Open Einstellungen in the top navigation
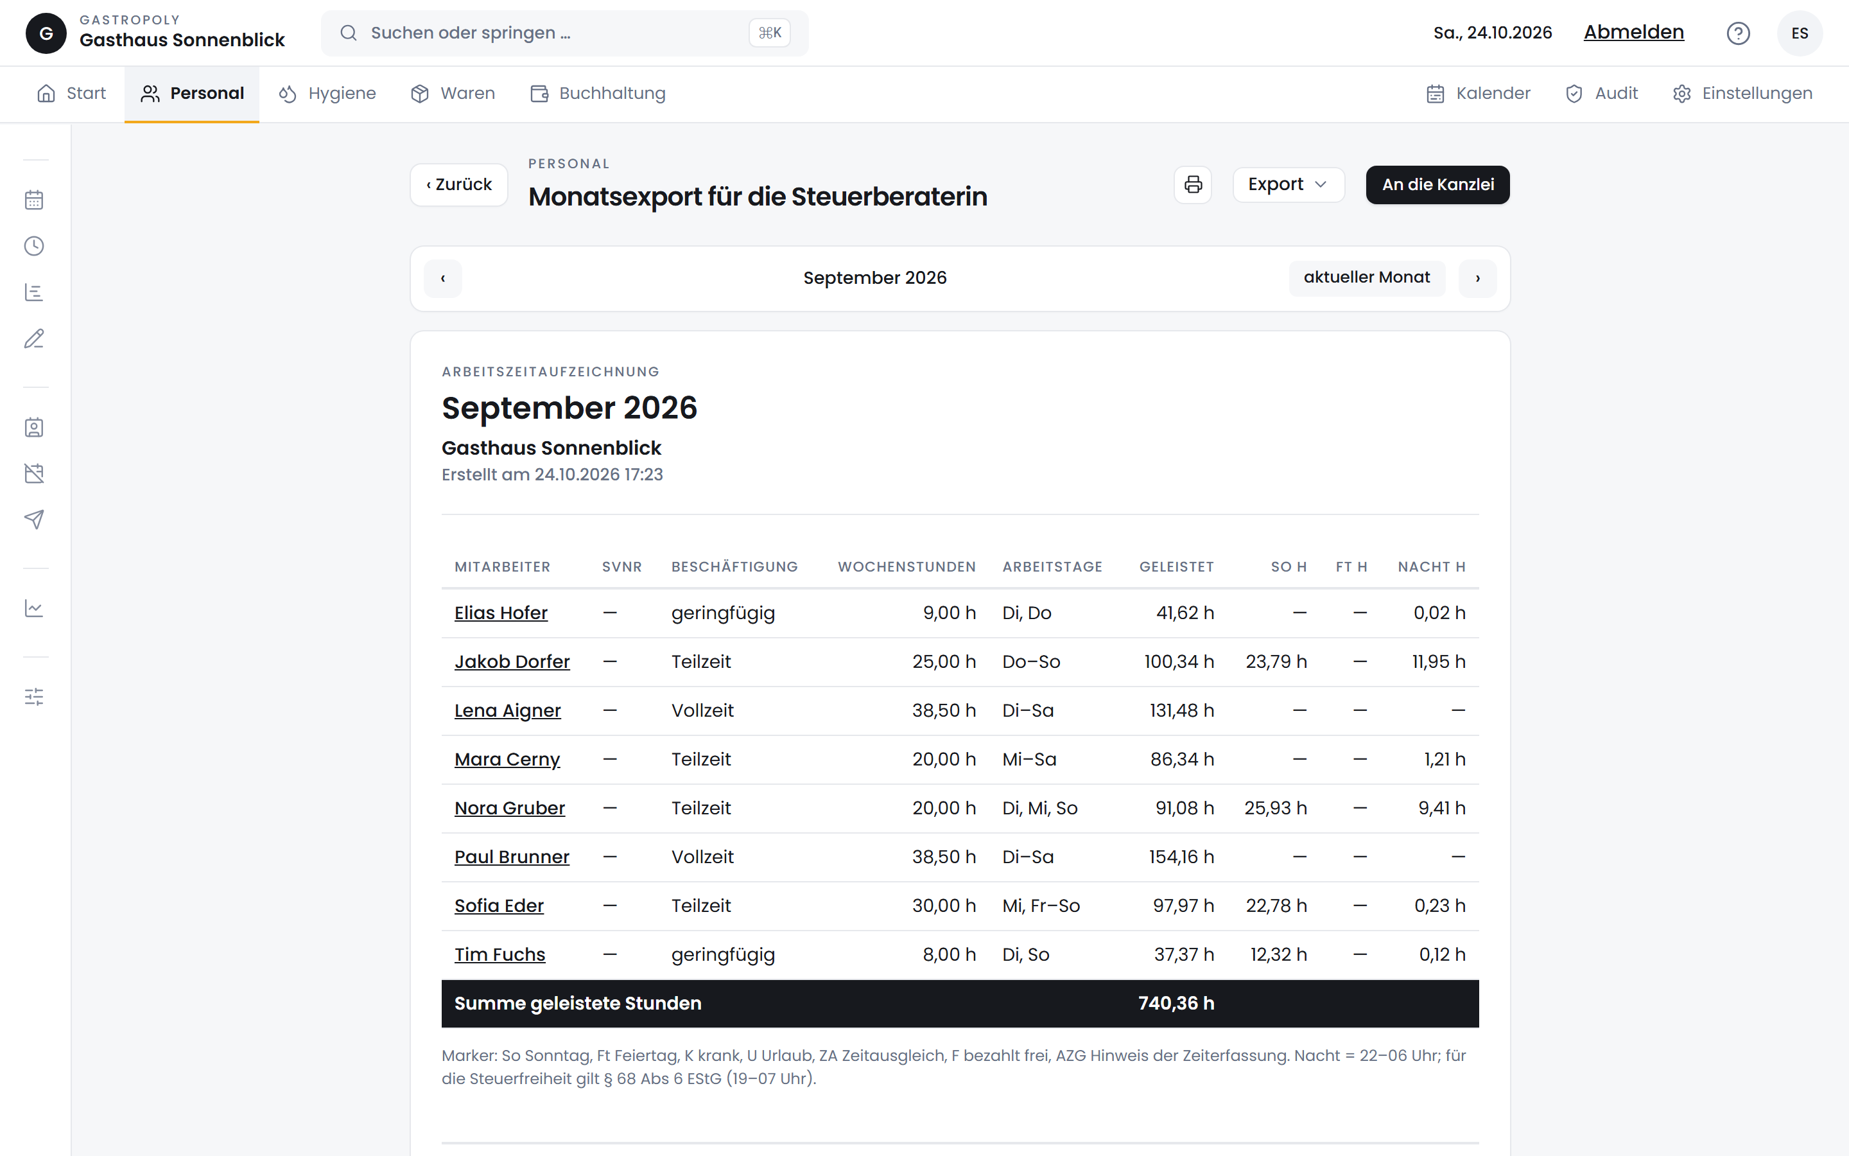This screenshot has height=1156, width=1849. pyautogui.click(x=1742, y=93)
